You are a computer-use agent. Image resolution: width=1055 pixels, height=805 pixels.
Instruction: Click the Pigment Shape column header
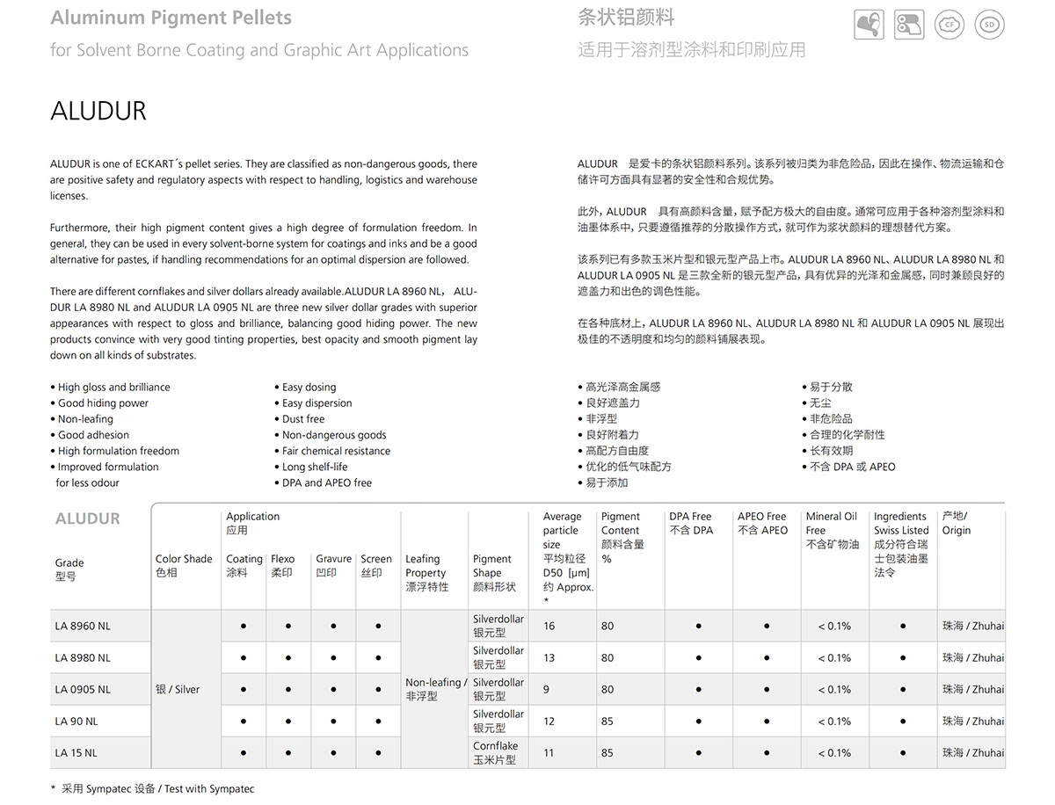493,572
